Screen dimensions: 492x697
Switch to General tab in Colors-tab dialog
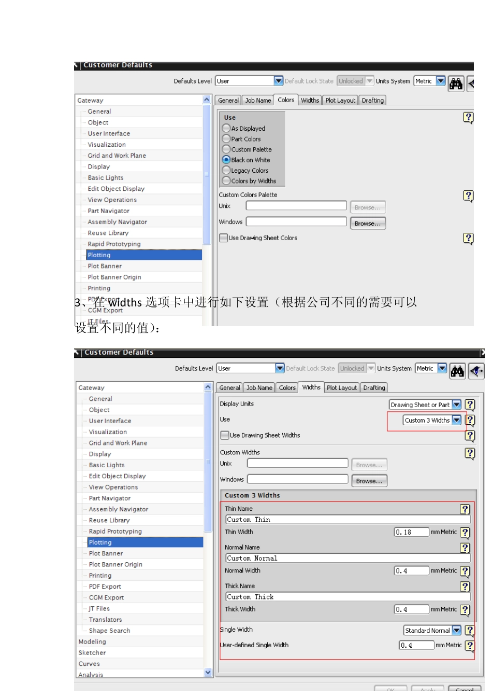coord(228,101)
